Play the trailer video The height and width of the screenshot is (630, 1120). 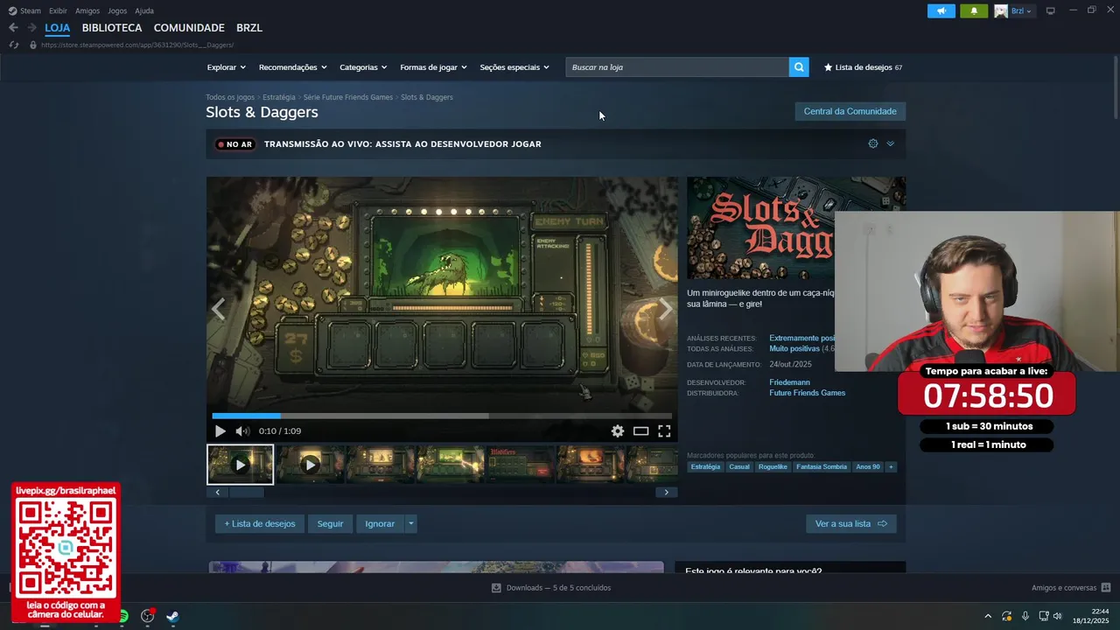[220, 430]
